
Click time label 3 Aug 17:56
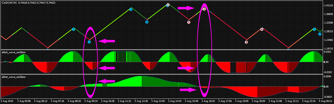click(x=225, y=101)
